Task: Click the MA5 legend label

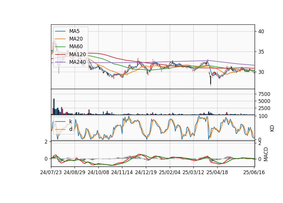Action: (x=74, y=31)
